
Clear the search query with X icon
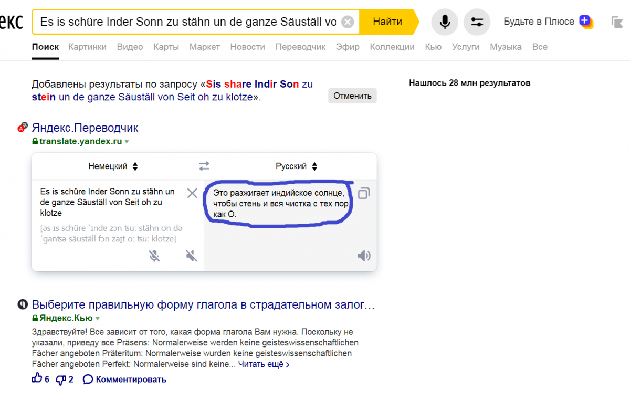[348, 22]
